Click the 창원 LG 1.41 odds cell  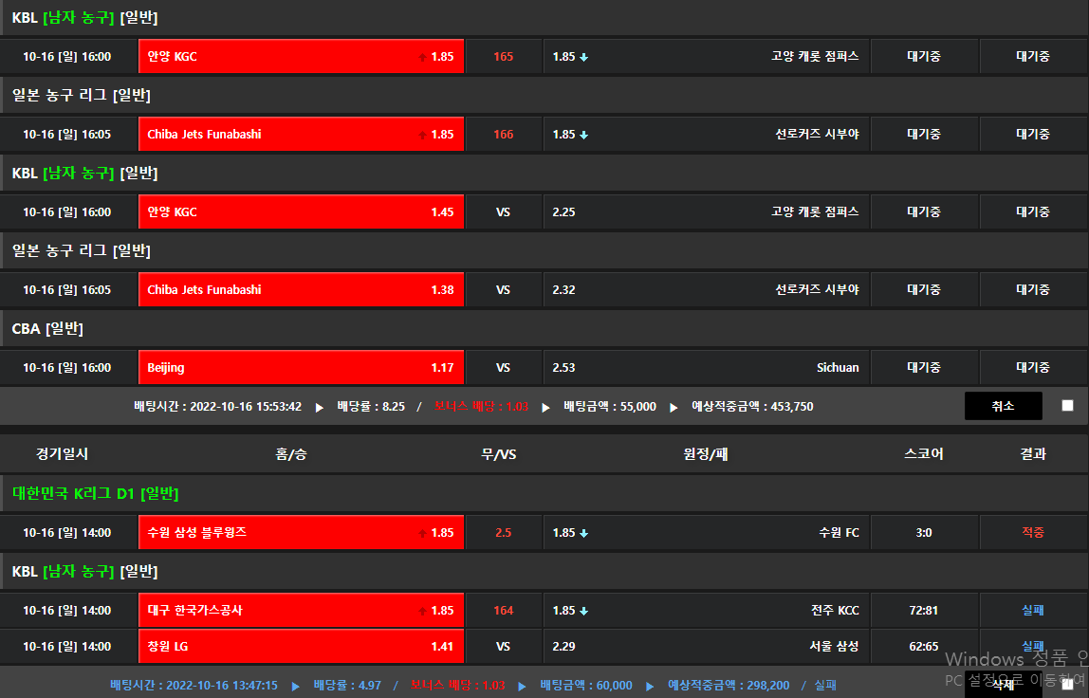click(301, 647)
